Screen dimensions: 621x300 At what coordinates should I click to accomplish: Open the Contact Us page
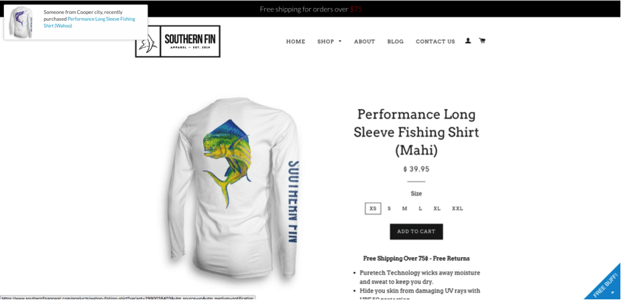click(435, 42)
